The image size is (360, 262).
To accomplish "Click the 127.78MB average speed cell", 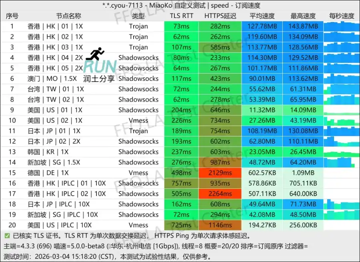I will 262,26.
